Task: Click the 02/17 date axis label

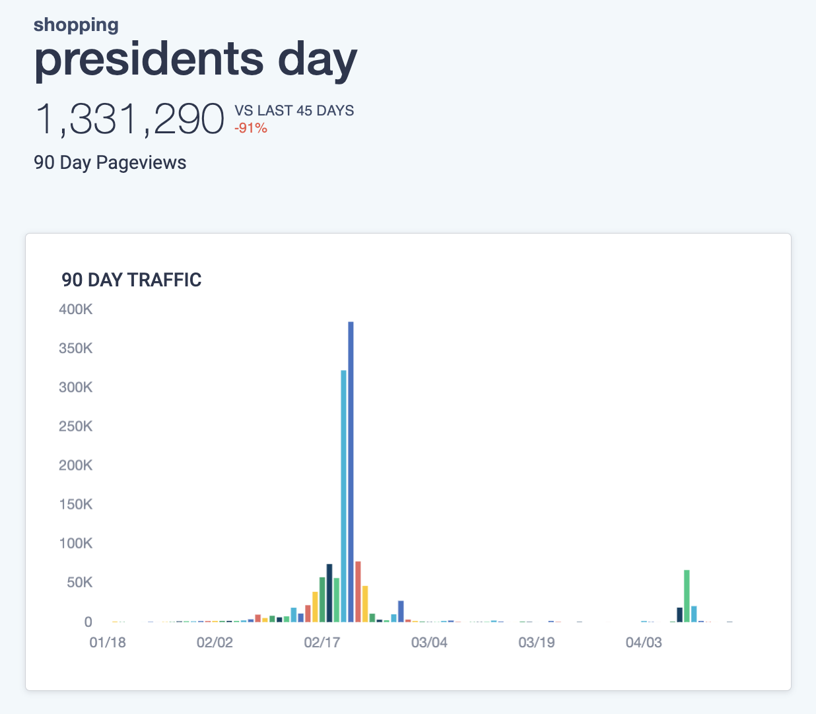Action: (x=322, y=642)
